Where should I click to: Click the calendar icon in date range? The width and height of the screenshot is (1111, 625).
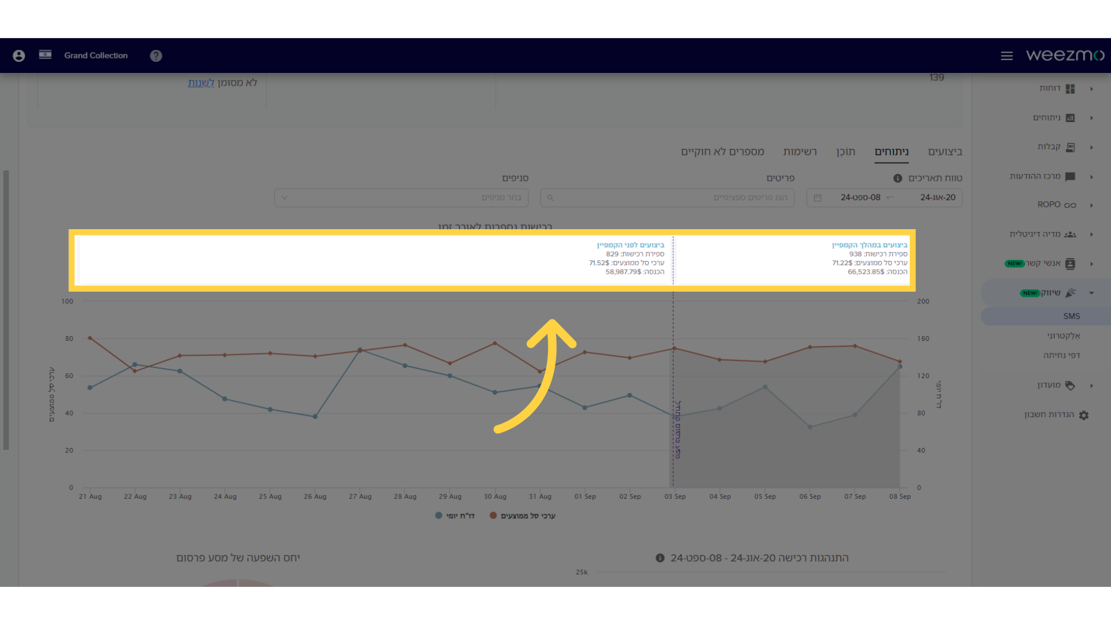coord(818,198)
